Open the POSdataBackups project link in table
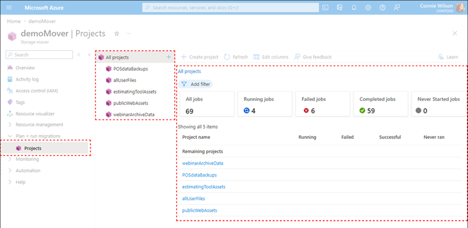 pyautogui.click(x=199, y=175)
